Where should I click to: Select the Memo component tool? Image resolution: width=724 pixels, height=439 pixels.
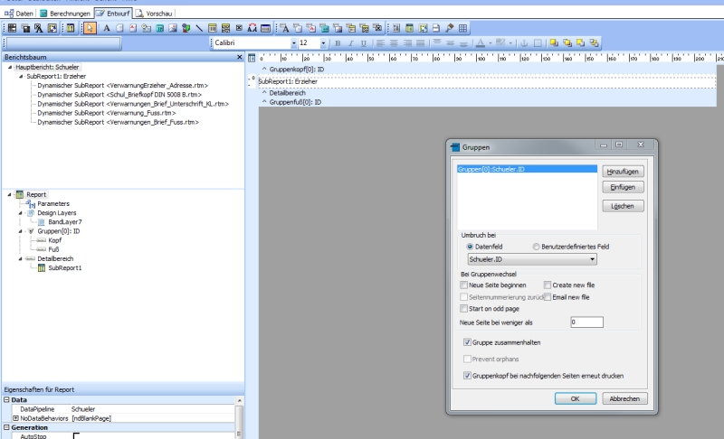tap(119, 28)
